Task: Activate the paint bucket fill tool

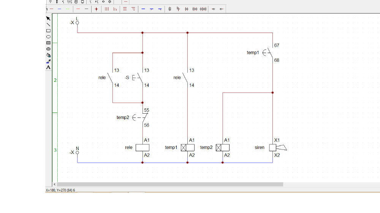Action: coord(48,55)
